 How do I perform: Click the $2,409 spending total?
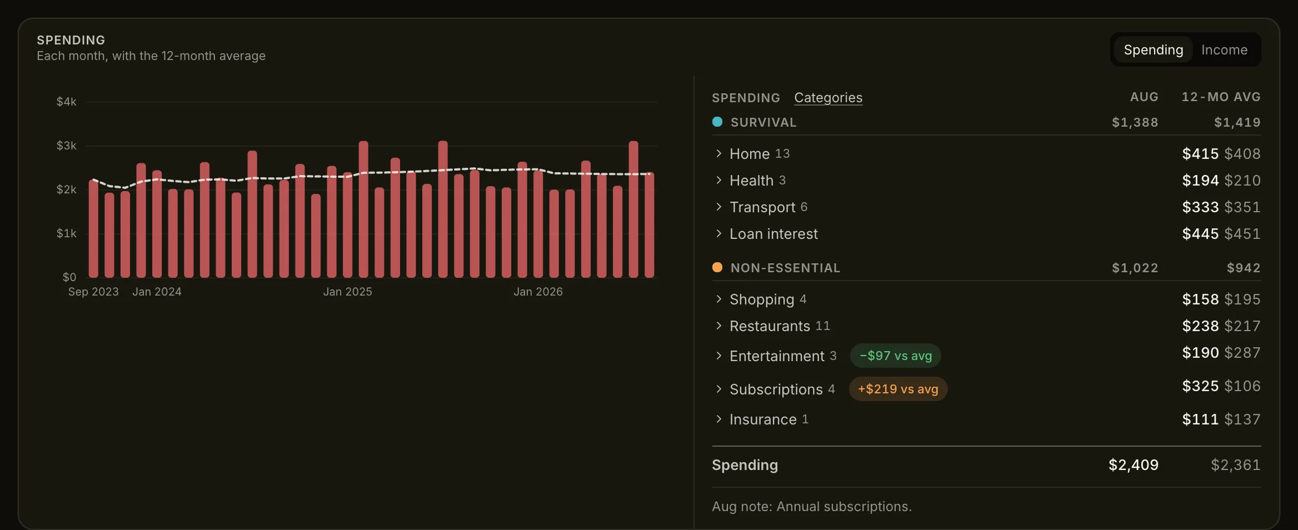point(1134,465)
